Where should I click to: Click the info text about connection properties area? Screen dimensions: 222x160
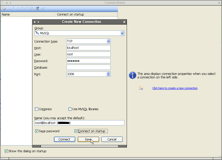[x=176, y=75]
